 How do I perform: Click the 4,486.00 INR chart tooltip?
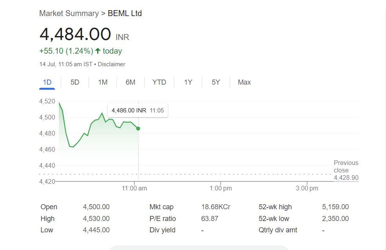(x=138, y=111)
